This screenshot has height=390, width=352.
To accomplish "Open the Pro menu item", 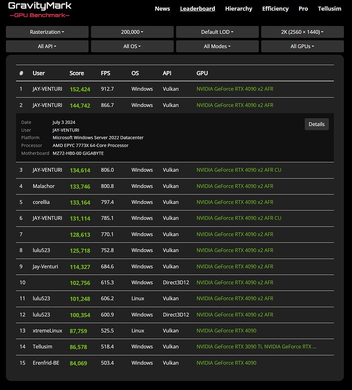I will (303, 9).
